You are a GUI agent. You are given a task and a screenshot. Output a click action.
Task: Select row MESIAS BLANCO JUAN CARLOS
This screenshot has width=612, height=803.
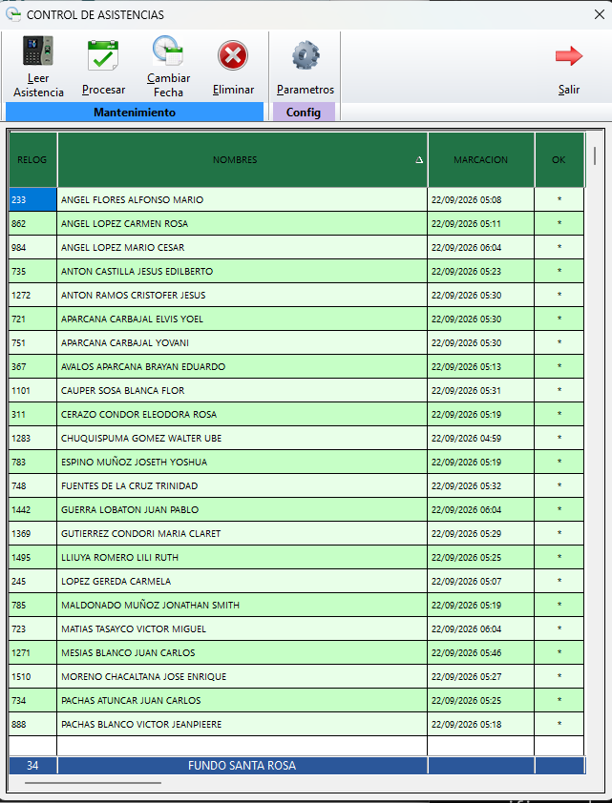pos(296,652)
